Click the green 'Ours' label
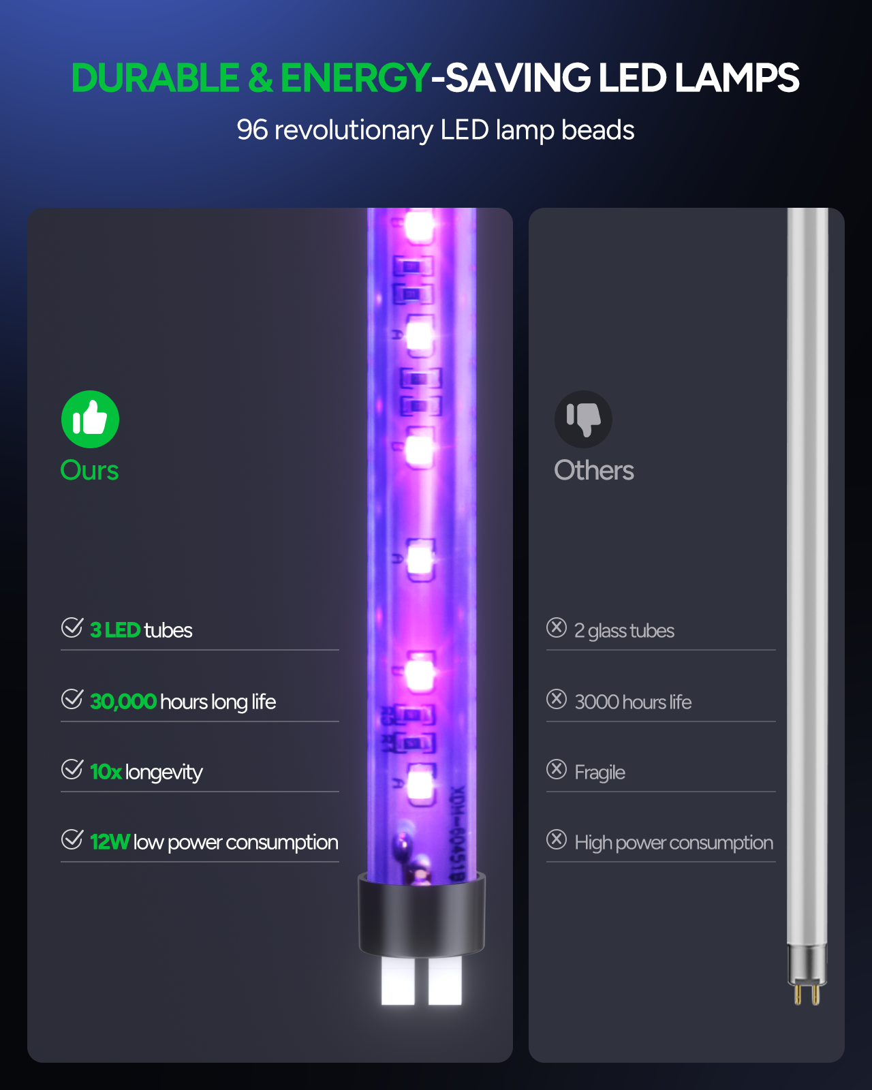Image resolution: width=872 pixels, height=1090 pixels. 89,471
